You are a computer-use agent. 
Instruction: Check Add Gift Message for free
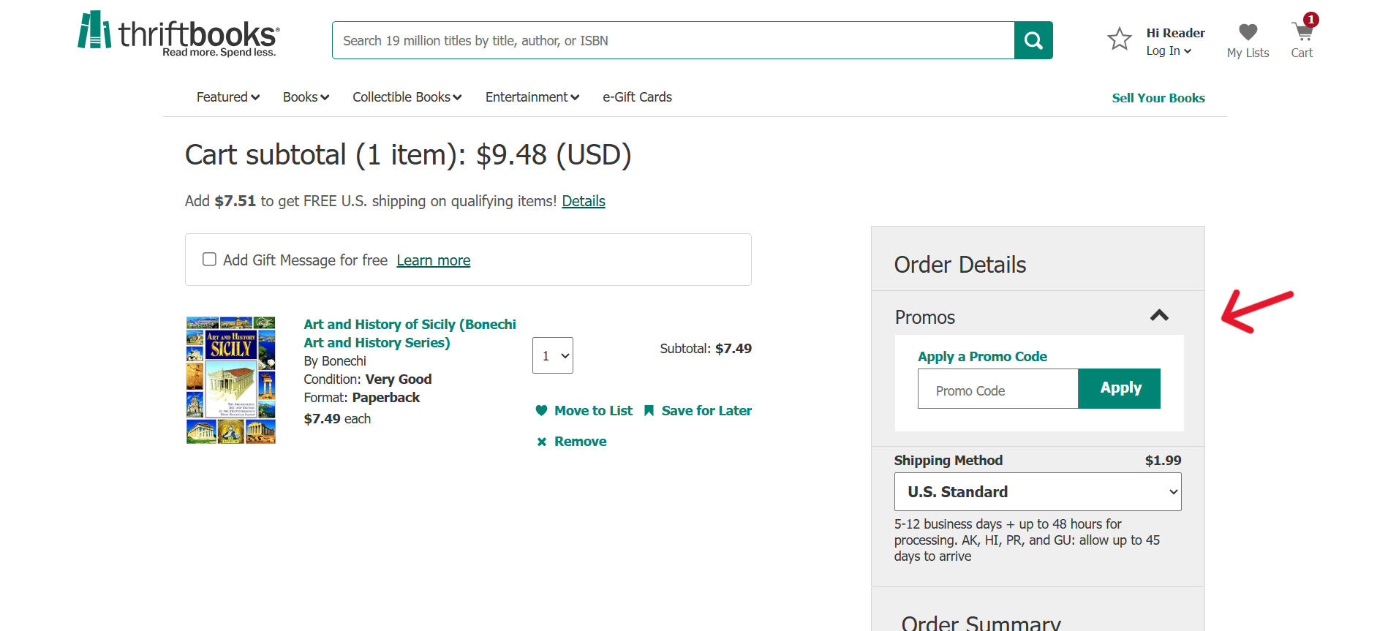click(x=209, y=260)
